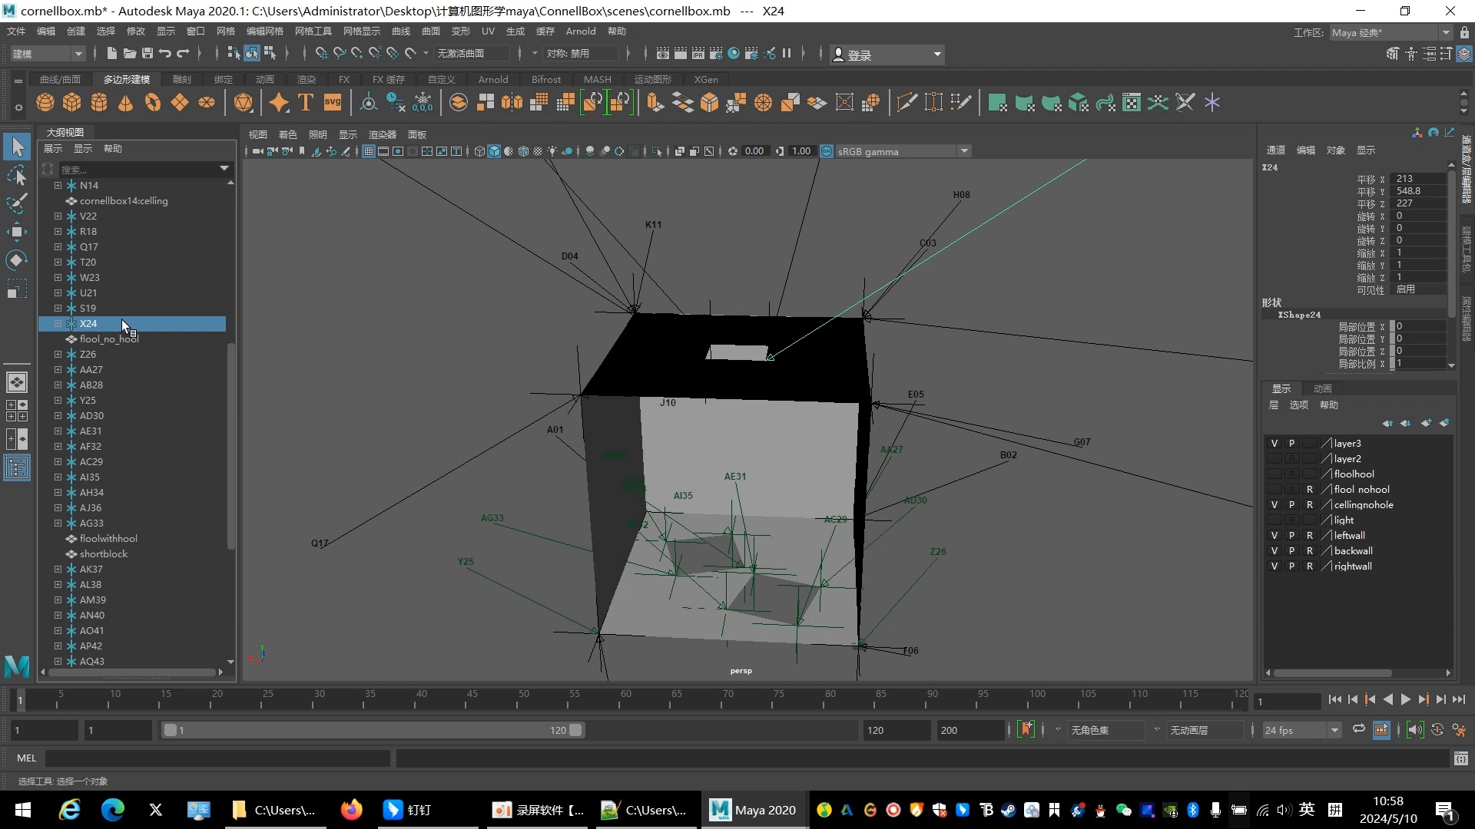The height and width of the screenshot is (829, 1475).
Task: Click frame 60 on the time slider
Action: pyautogui.click(x=626, y=699)
